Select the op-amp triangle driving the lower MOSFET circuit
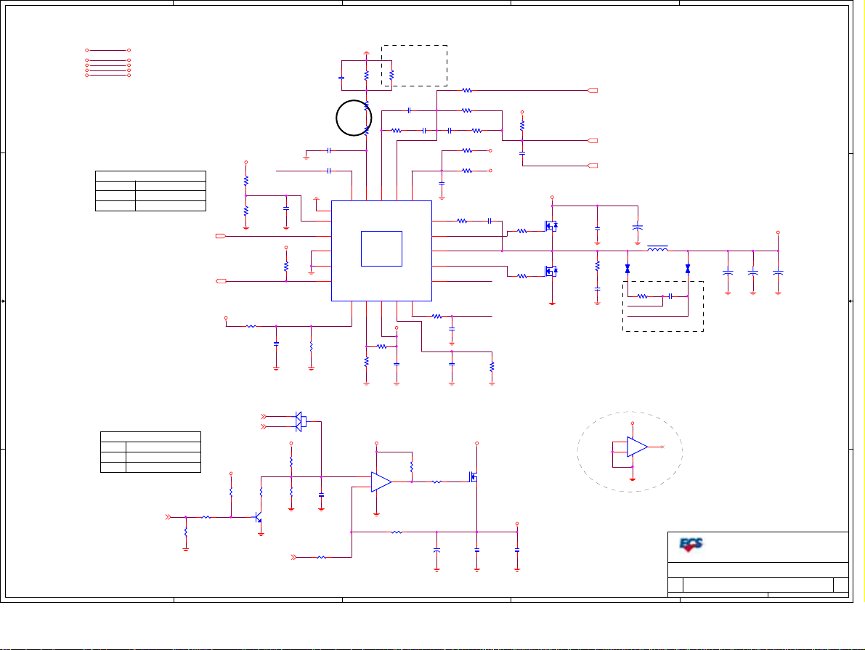The width and height of the screenshot is (865, 650). pyautogui.click(x=381, y=482)
